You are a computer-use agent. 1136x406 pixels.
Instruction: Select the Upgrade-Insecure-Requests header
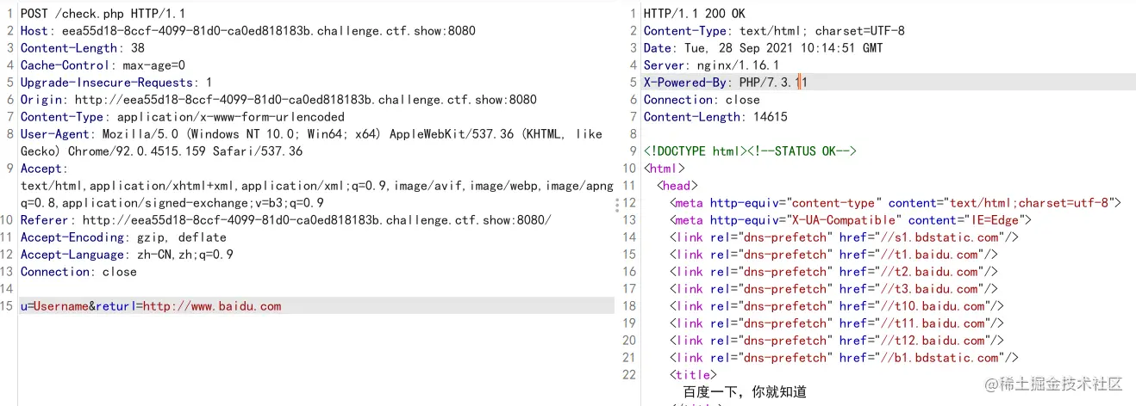pyautogui.click(x=116, y=83)
